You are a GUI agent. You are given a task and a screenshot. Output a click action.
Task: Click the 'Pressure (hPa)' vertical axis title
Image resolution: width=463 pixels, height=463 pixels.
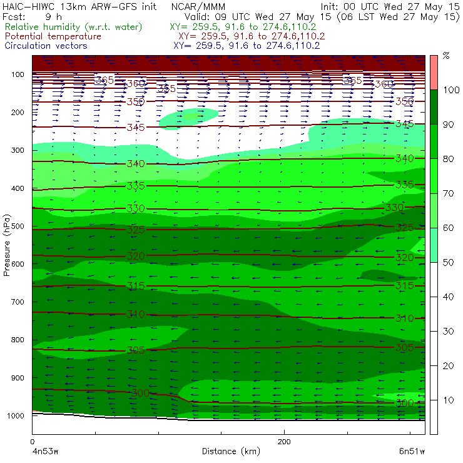pos(6,245)
